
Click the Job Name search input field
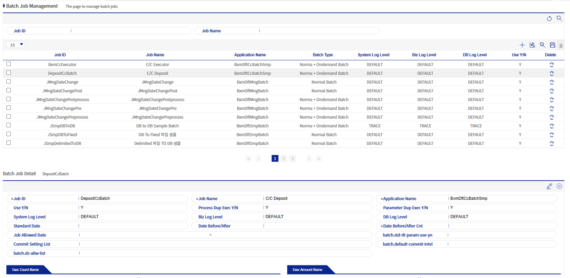tap(318, 31)
